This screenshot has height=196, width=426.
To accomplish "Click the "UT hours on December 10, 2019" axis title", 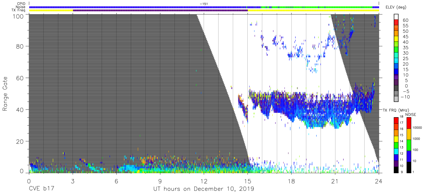I will coord(204,189).
